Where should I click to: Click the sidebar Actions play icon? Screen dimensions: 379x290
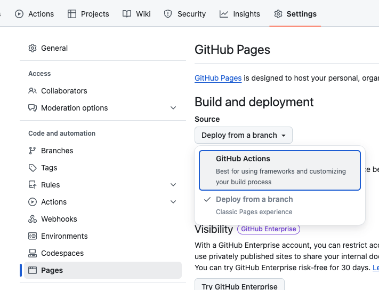tap(33, 202)
